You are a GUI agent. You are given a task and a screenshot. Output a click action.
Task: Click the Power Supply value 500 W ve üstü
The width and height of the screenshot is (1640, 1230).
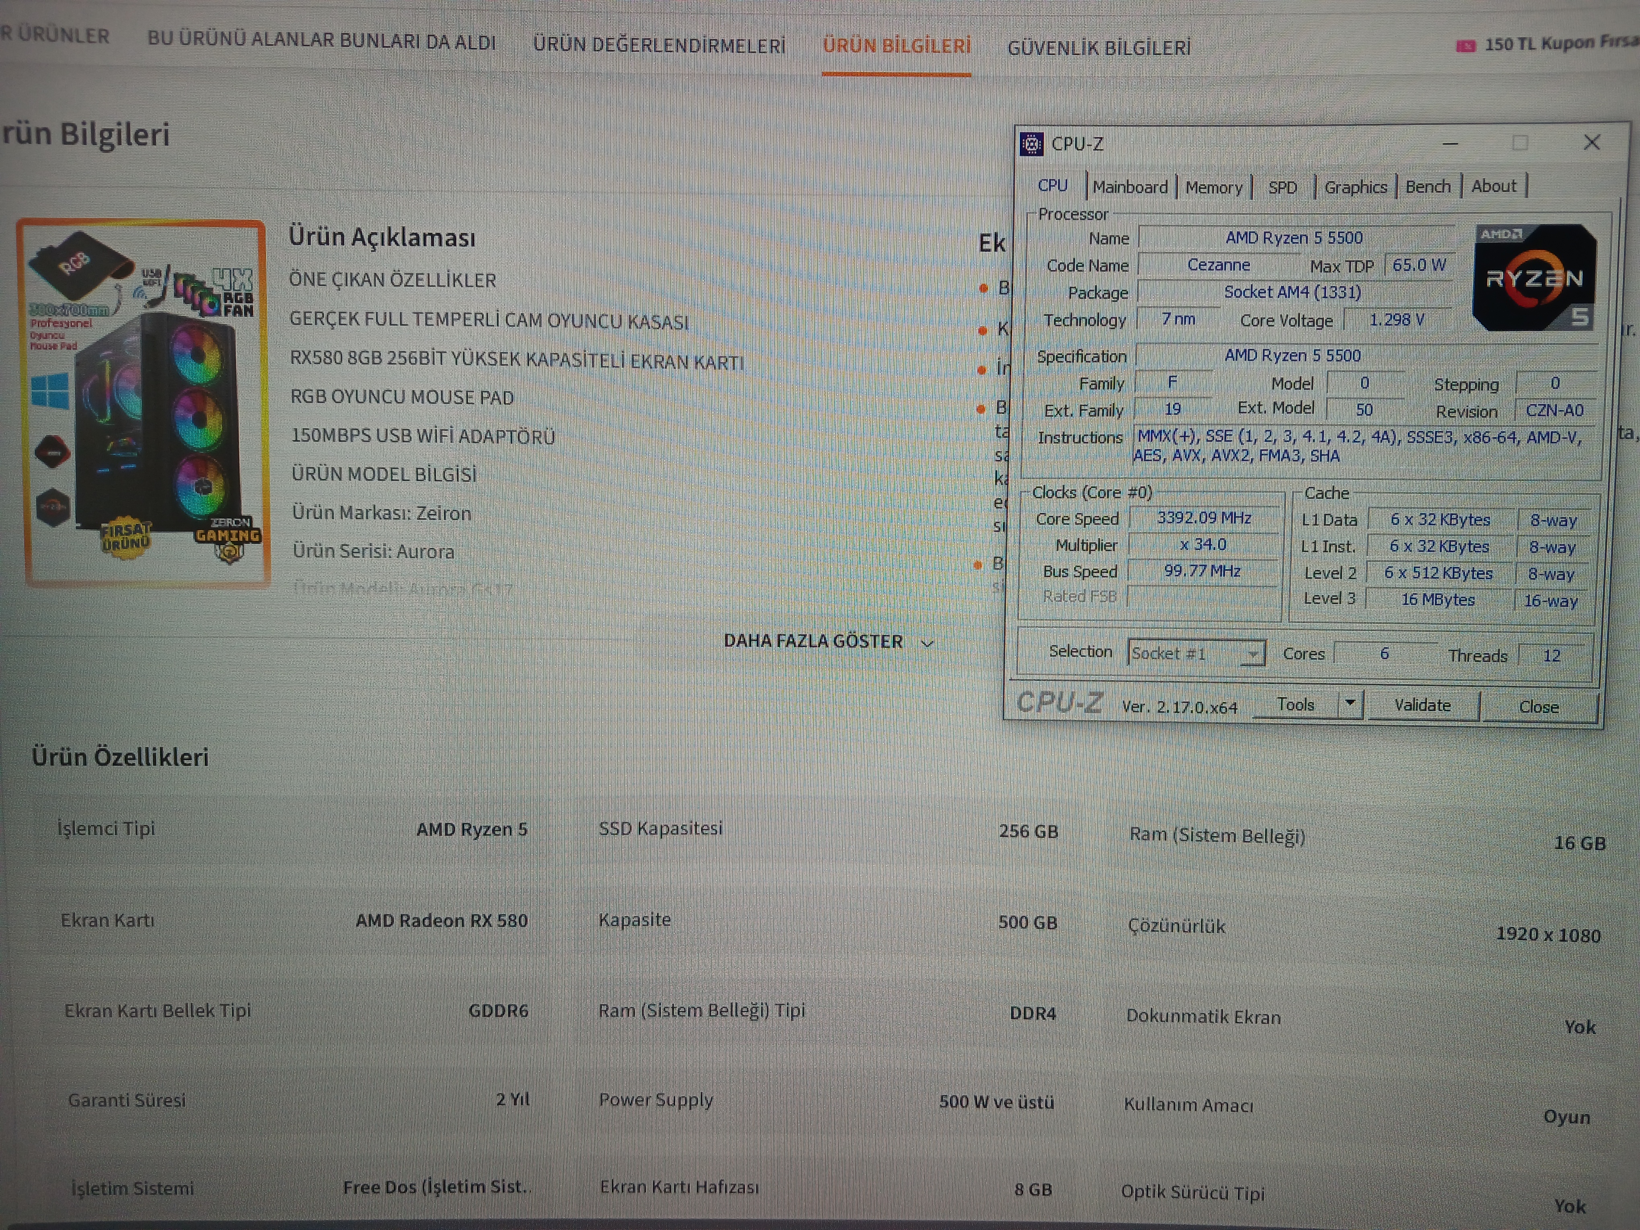(x=996, y=1102)
